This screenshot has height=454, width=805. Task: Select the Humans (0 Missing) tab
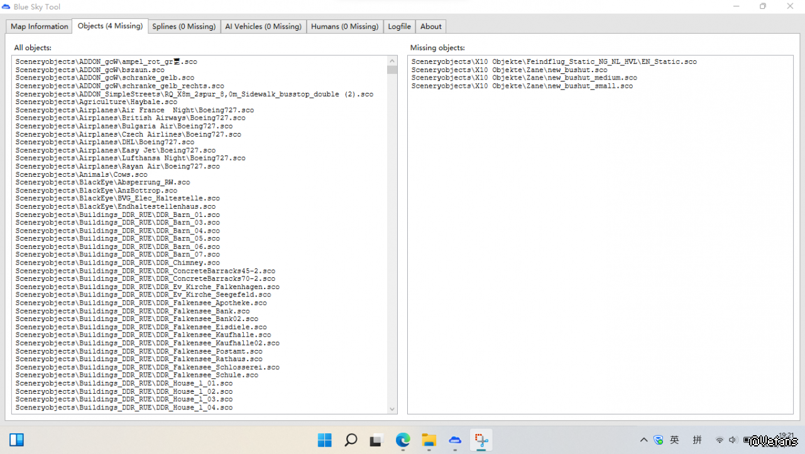point(344,26)
